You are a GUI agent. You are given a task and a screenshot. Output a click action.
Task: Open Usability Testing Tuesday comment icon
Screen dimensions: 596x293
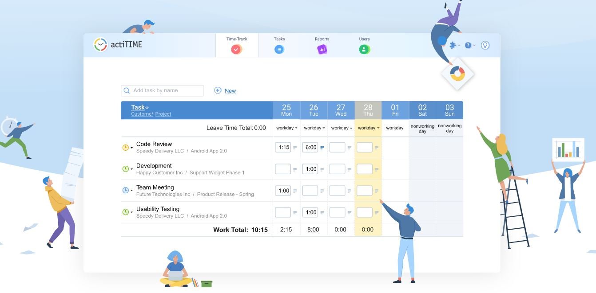tap(322, 213)
